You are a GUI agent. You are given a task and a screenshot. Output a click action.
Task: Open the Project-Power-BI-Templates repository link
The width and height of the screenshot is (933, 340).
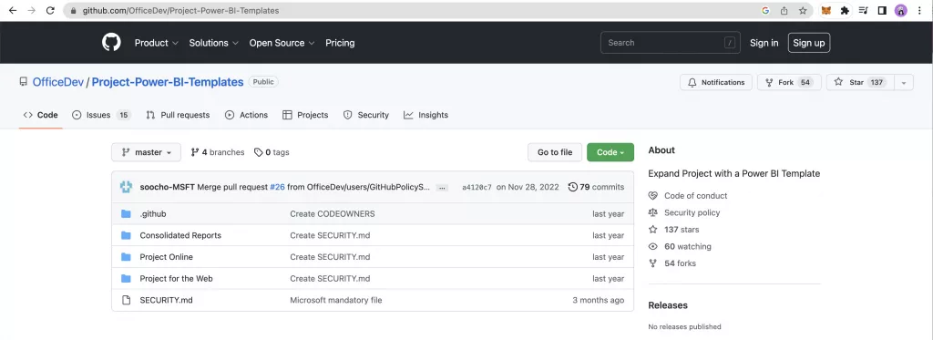168,82
